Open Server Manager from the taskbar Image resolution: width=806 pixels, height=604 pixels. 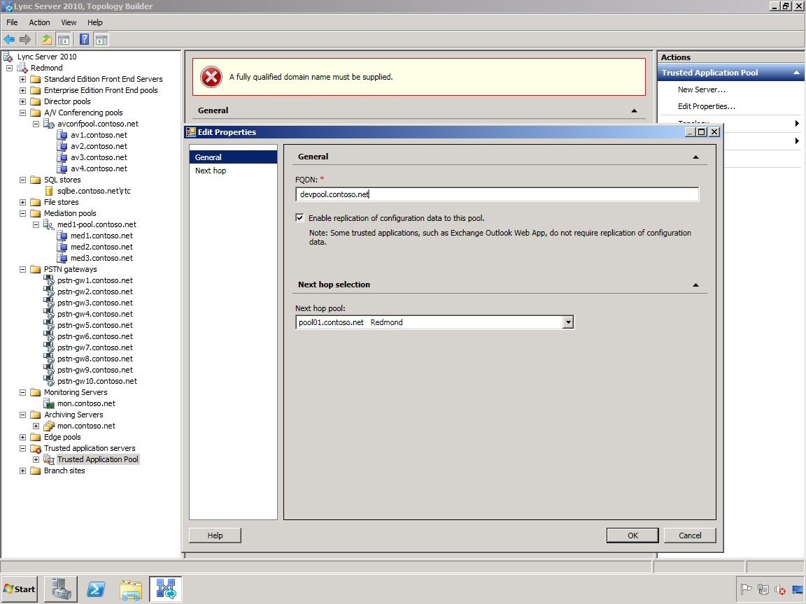click(x=61, y=589)
